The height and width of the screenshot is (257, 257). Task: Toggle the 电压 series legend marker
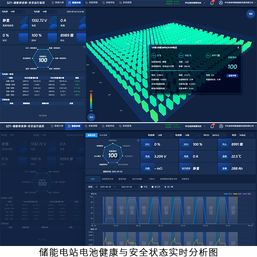pos(235,194)
